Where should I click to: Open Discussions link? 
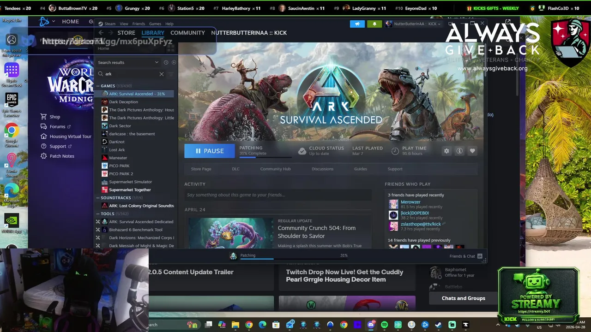click(x=322, y=169)
